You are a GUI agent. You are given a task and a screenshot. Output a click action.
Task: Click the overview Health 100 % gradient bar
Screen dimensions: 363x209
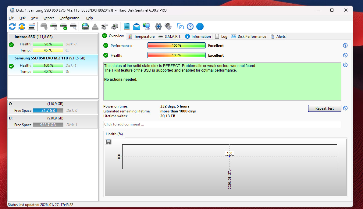pyautogui.click(x=176, y=55)
